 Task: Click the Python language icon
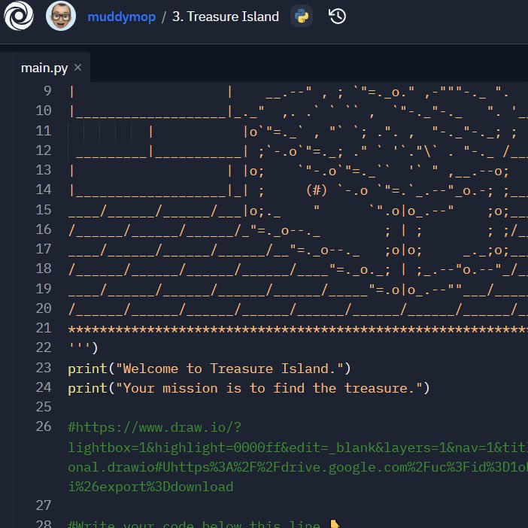point(302,16)
